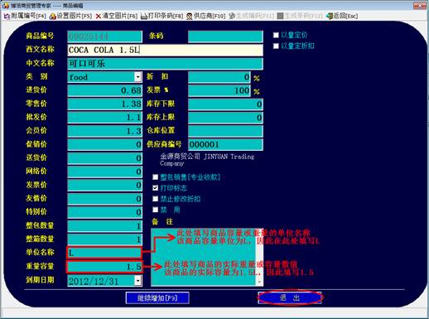Screen dimensions: 429x319
Task: Click the 打印条码[F8] print barcode icon
Action: point(144,17)
